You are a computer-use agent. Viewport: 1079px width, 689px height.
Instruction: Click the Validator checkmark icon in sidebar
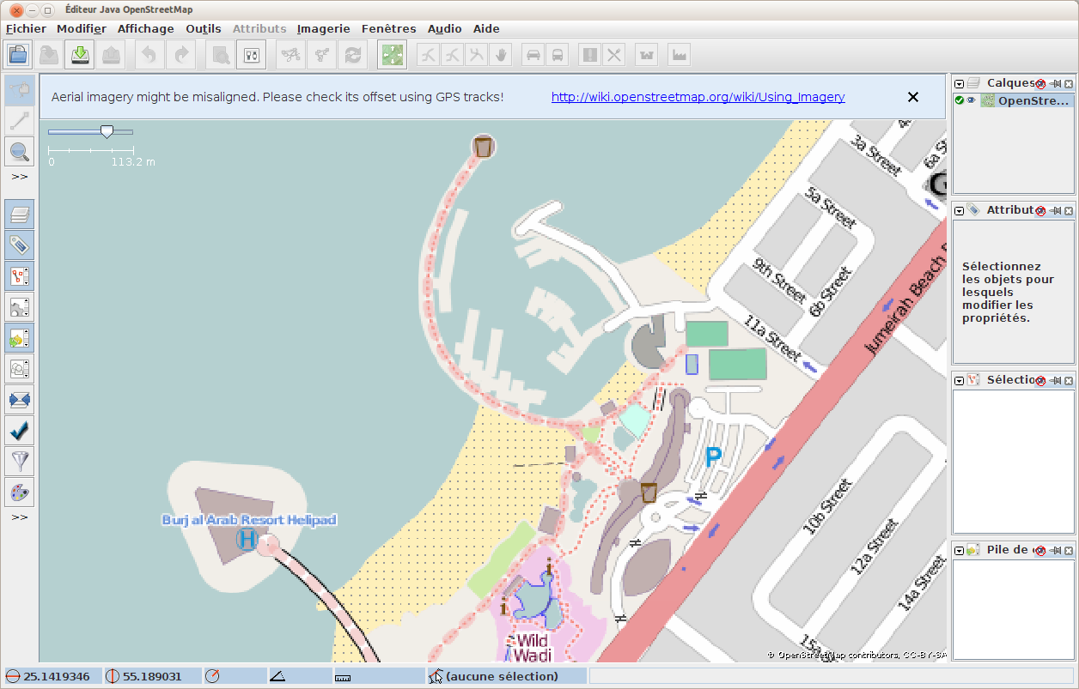coord(20,429)
